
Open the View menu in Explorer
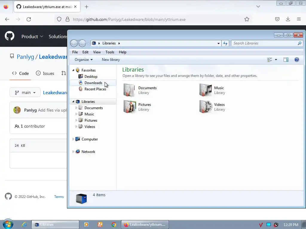(97, 52)
